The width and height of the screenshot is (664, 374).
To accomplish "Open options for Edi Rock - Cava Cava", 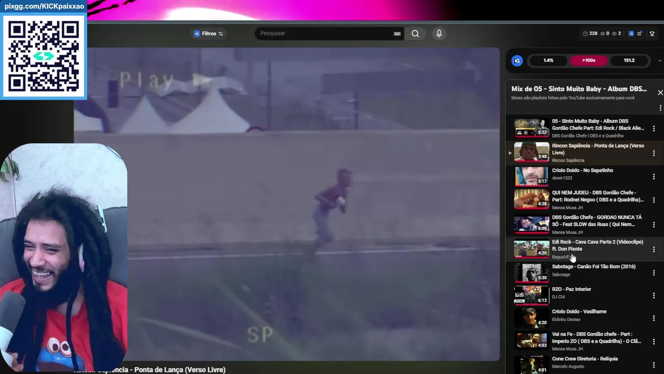I will coord(654,249).
